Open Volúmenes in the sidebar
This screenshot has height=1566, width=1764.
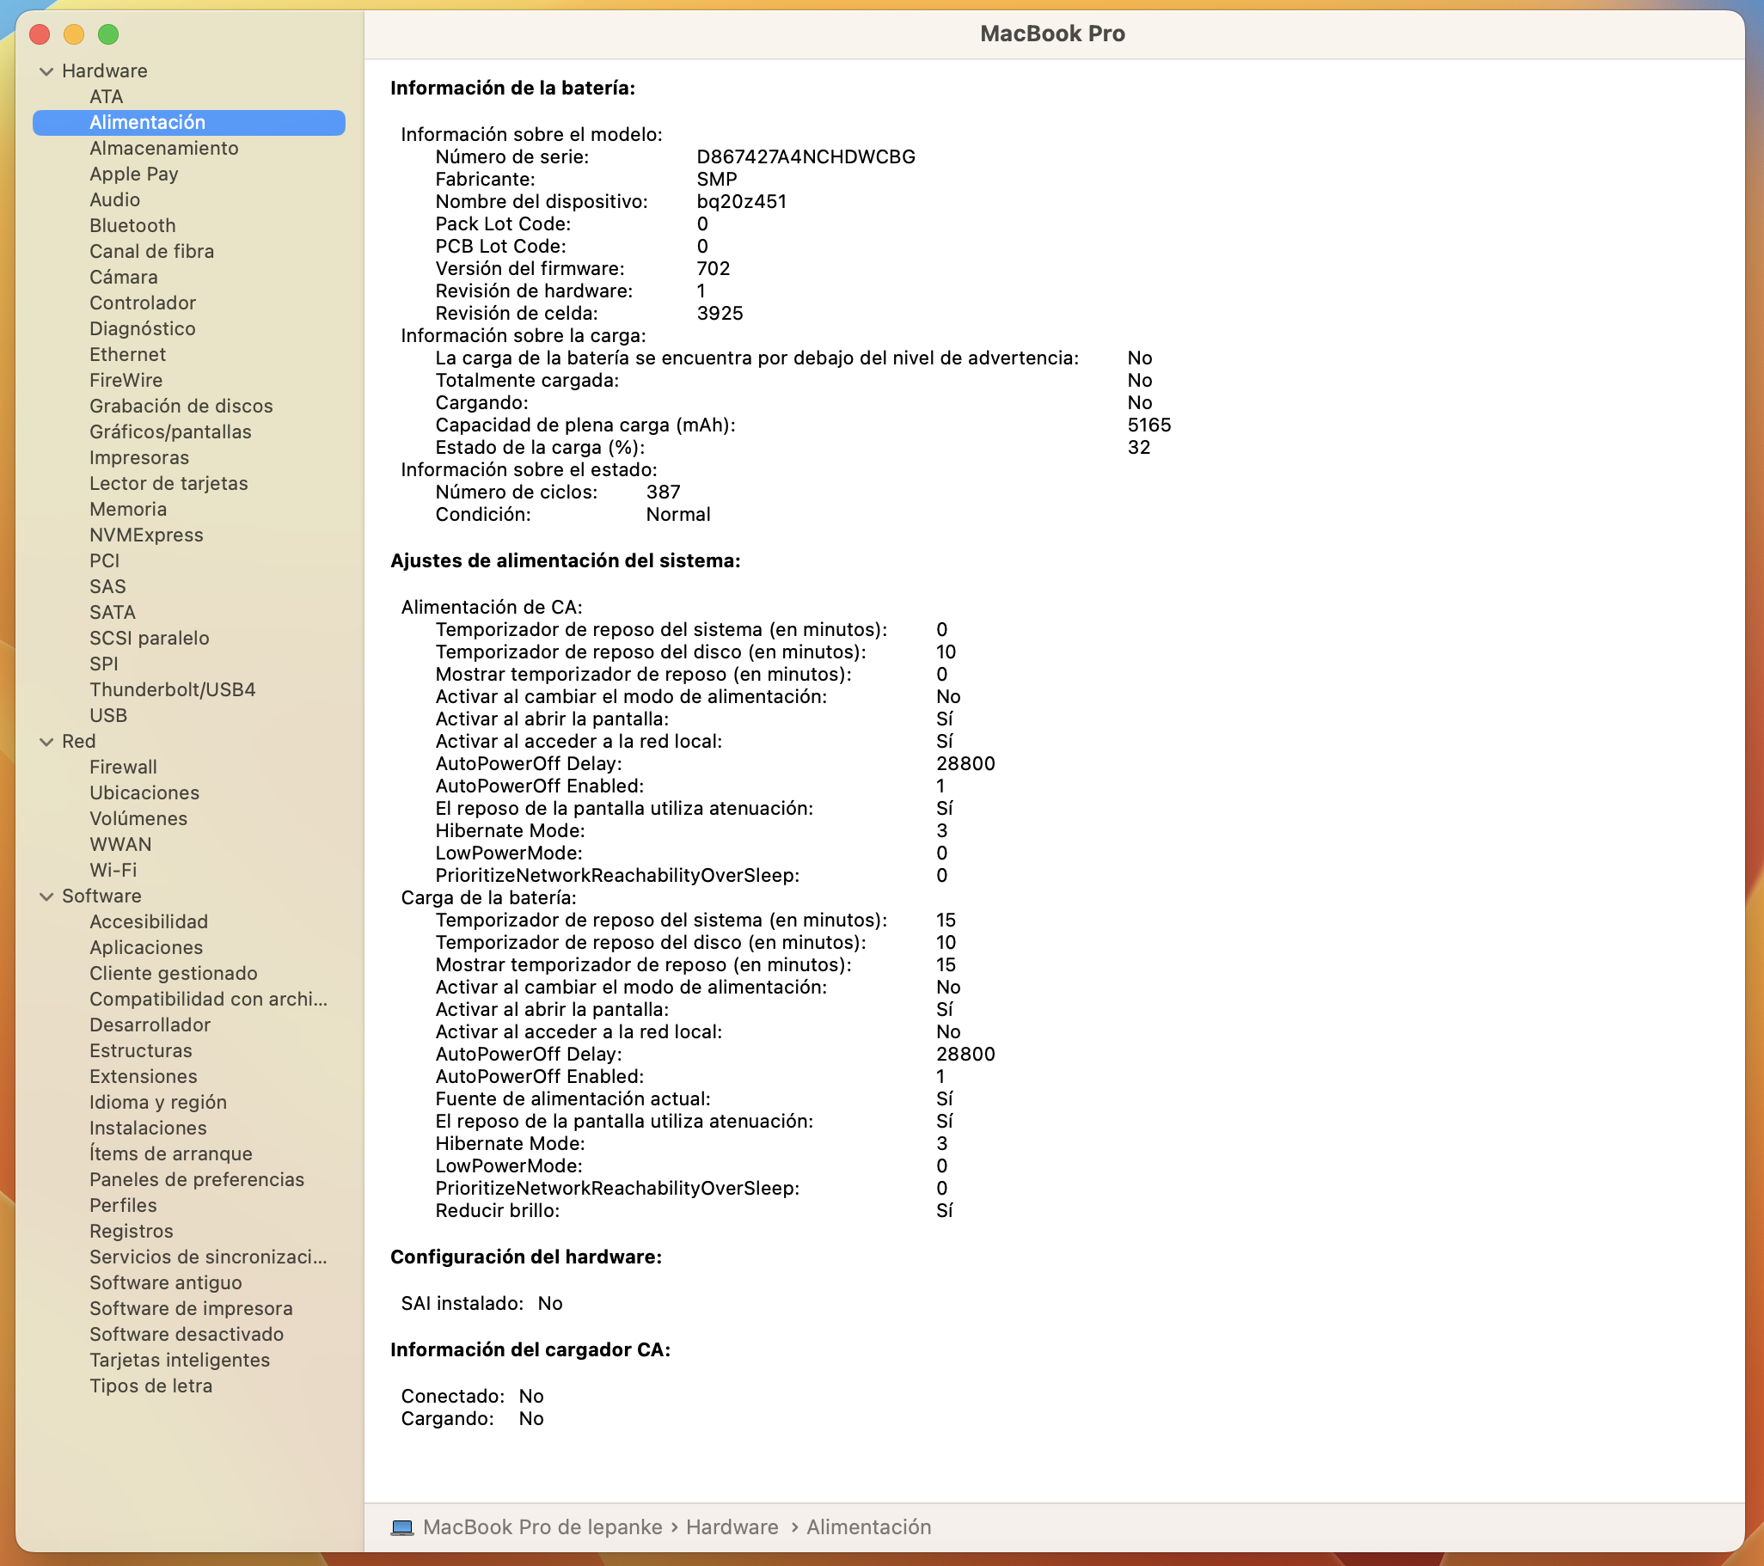click(138, 819)
